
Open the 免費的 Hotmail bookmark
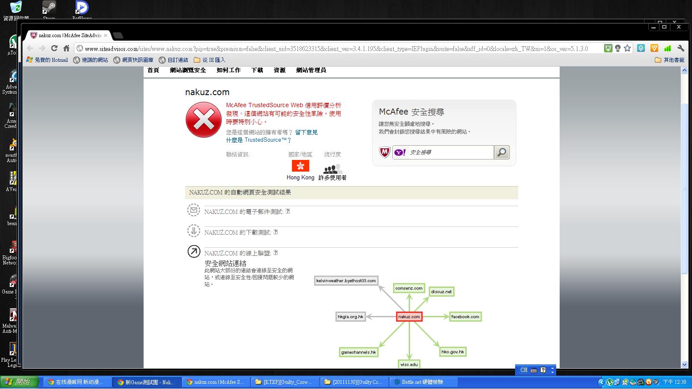click(x=47, y=60)
